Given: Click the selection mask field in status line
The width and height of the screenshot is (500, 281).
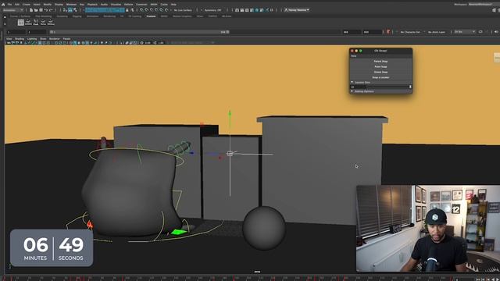Looking at the screenshot, I should pyautogui.click(x=105, y=10).
